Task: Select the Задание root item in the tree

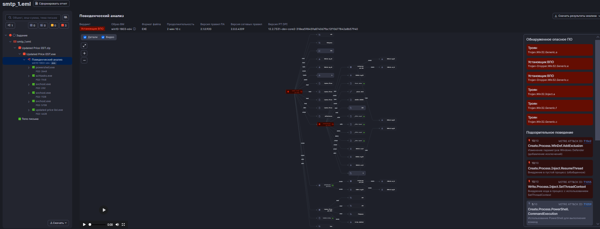Action: (x=22, y=35)
